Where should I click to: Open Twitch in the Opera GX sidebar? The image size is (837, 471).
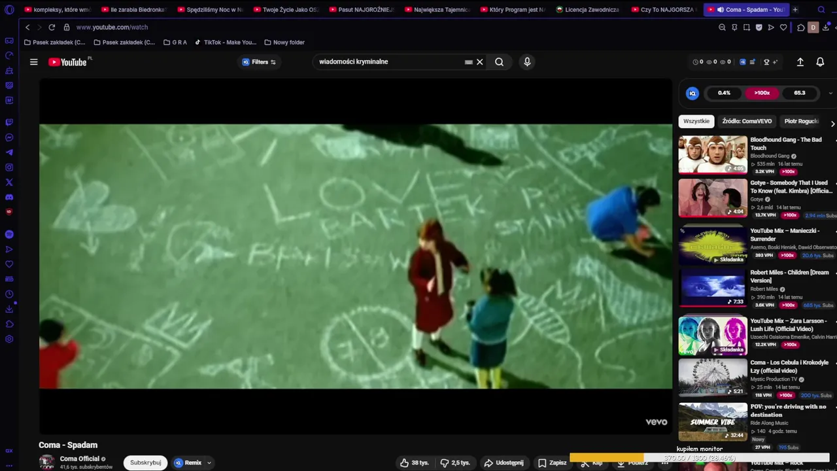[x=9, y=122]
